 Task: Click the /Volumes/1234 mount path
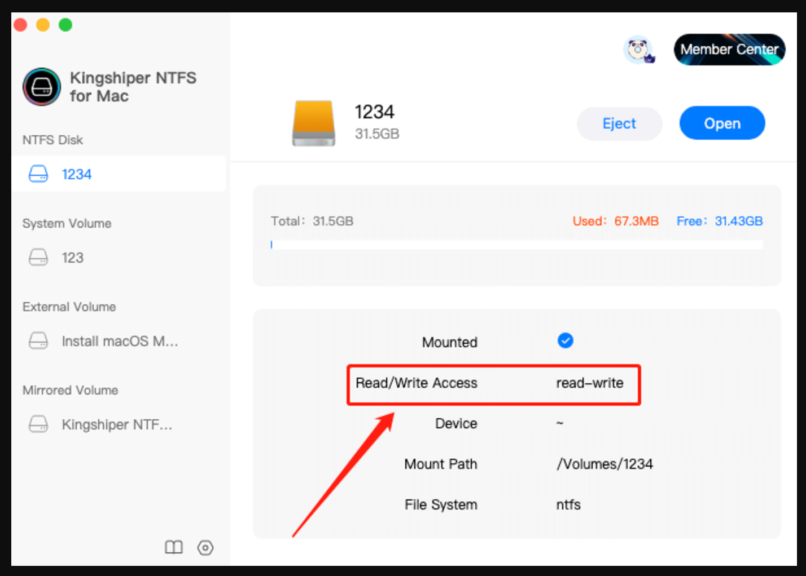tap(604, 464)
